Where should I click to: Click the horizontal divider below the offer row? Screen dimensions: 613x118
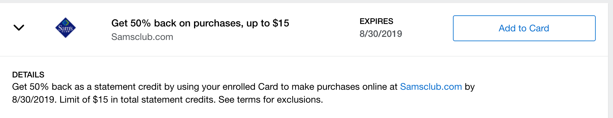pyautogui.click(x=304, y=56)
